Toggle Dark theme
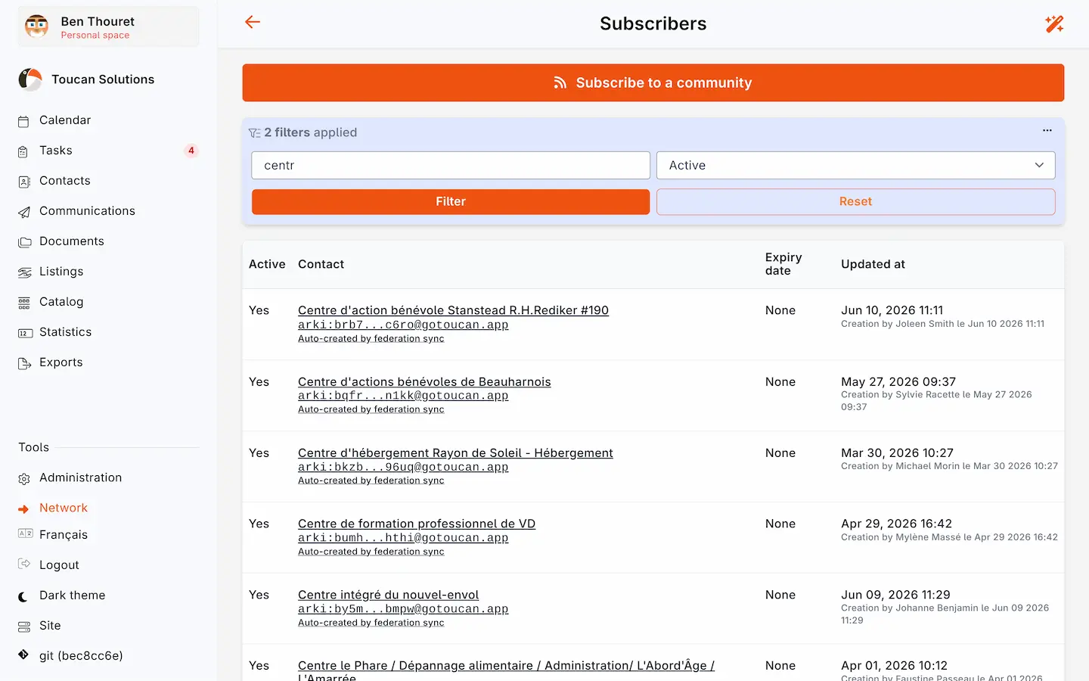 (x=72, y=595)
